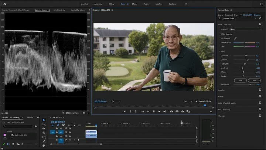
Task: Click Export Frame camera icon
Action: [182, 111]
